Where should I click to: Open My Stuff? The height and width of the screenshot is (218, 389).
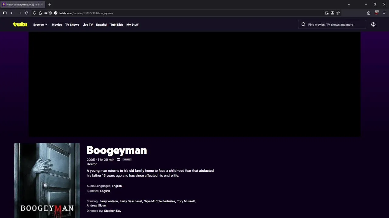tap(132, 25)
